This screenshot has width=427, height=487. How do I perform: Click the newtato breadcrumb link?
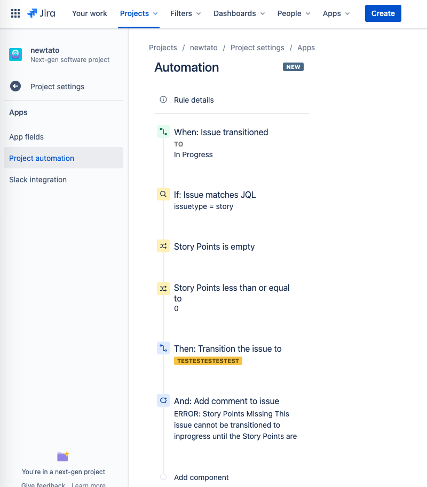203,48
